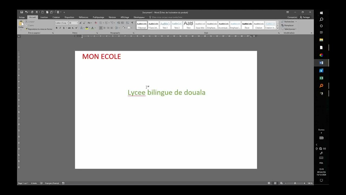Viewport: 346px width, 195px height.
Task: Open the spell check icon in status bar
Action: pos(41,183)
